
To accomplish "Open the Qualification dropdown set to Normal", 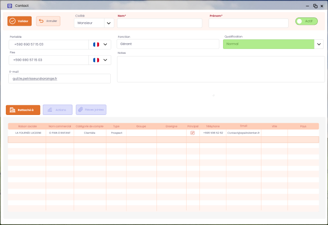I will [319, 44].
